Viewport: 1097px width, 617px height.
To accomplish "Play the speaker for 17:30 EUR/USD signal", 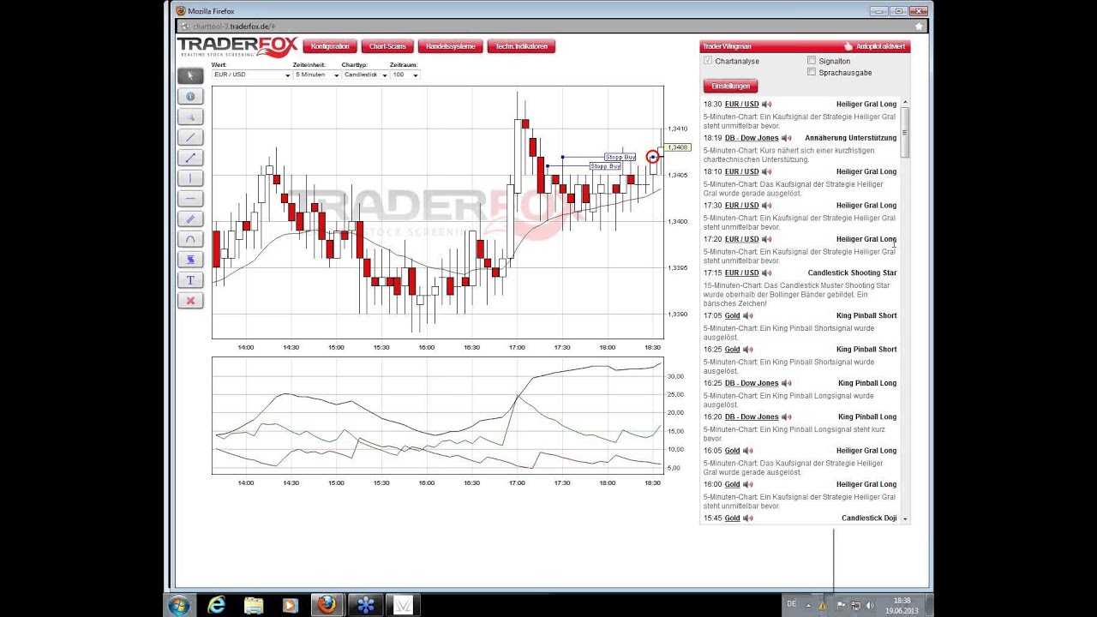I will pos(767,206).
